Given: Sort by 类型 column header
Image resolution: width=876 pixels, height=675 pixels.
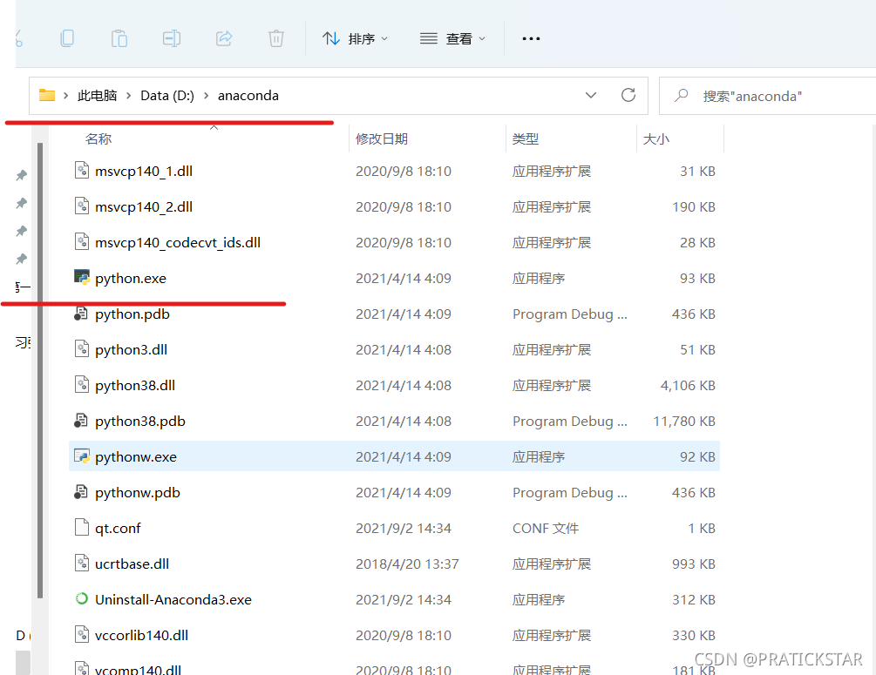Looking at the screenshot, I should tap(526, 139).
